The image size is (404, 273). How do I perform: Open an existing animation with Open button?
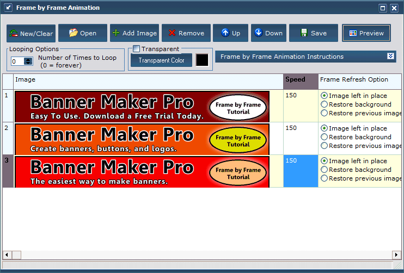(83, 33)
